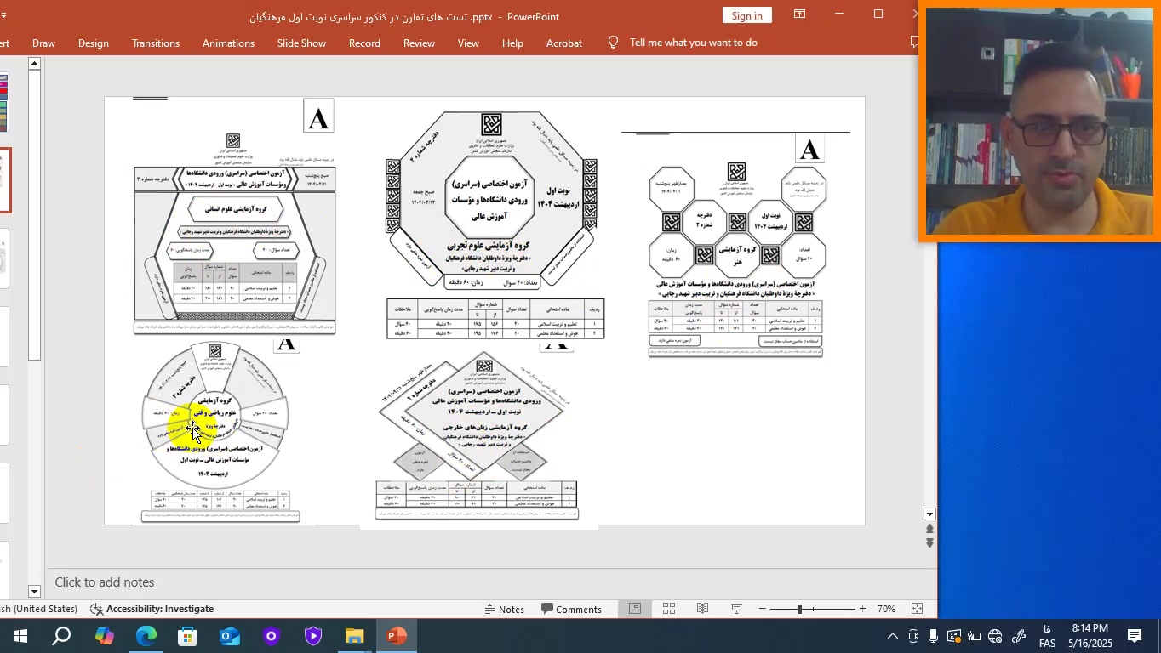Switch to the Animations tab
This screenshot has width=1161, height=653.
click(x=228, y=43)
